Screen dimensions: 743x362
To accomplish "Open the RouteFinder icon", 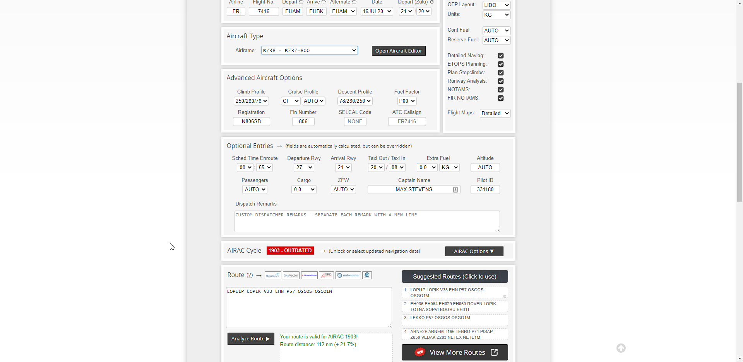I will pyautogui.click(x=309, y=275).
